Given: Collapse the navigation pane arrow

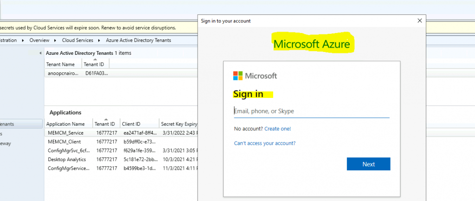Looking at the screenshot, I should click(41, 53).
